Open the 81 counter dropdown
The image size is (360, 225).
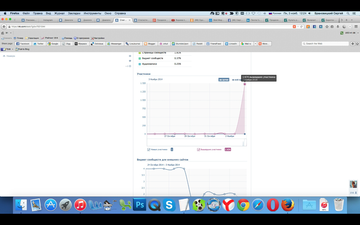click(11, 33)
